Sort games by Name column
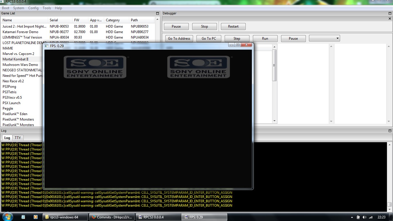Image resolution: width=393 pixels, height=221 pixels. click(24, 20)
